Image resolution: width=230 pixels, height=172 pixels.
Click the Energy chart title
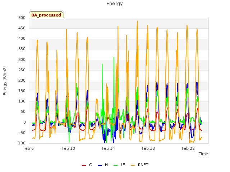click(x=115, y=4)
